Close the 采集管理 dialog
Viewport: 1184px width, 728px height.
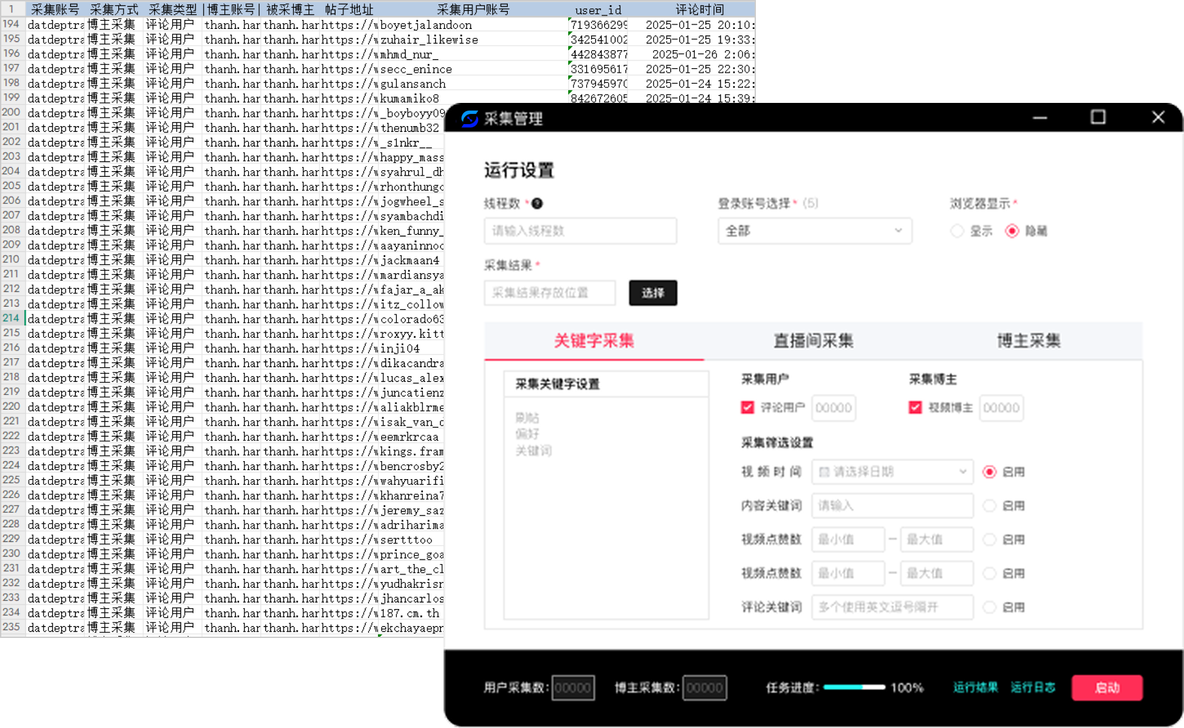(1158, 117)
